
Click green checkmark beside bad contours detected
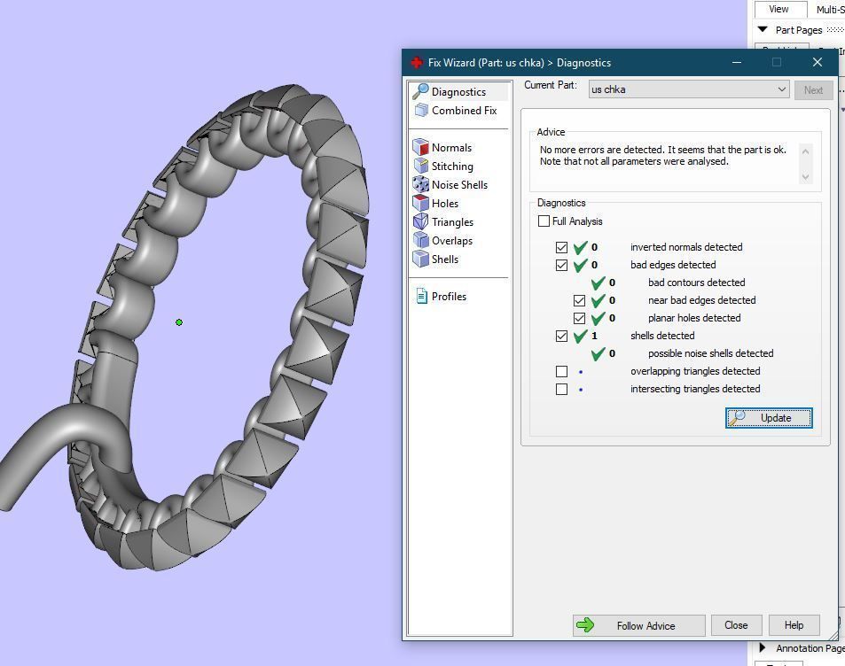[599, 283]
